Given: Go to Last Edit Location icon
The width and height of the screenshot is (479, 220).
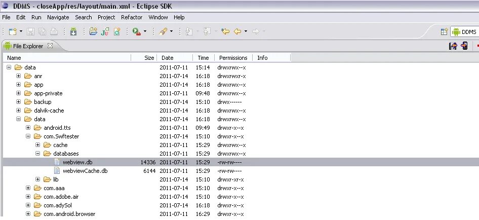Looking at the screenshot, I should [225, 31].
